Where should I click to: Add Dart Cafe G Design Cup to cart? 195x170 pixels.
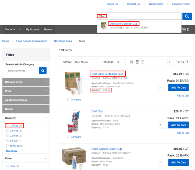pyautogui.click(x=178, y=87)
